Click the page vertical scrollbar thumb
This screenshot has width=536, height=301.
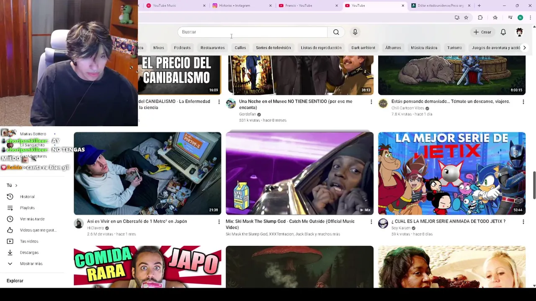click(x=534, y=185)
